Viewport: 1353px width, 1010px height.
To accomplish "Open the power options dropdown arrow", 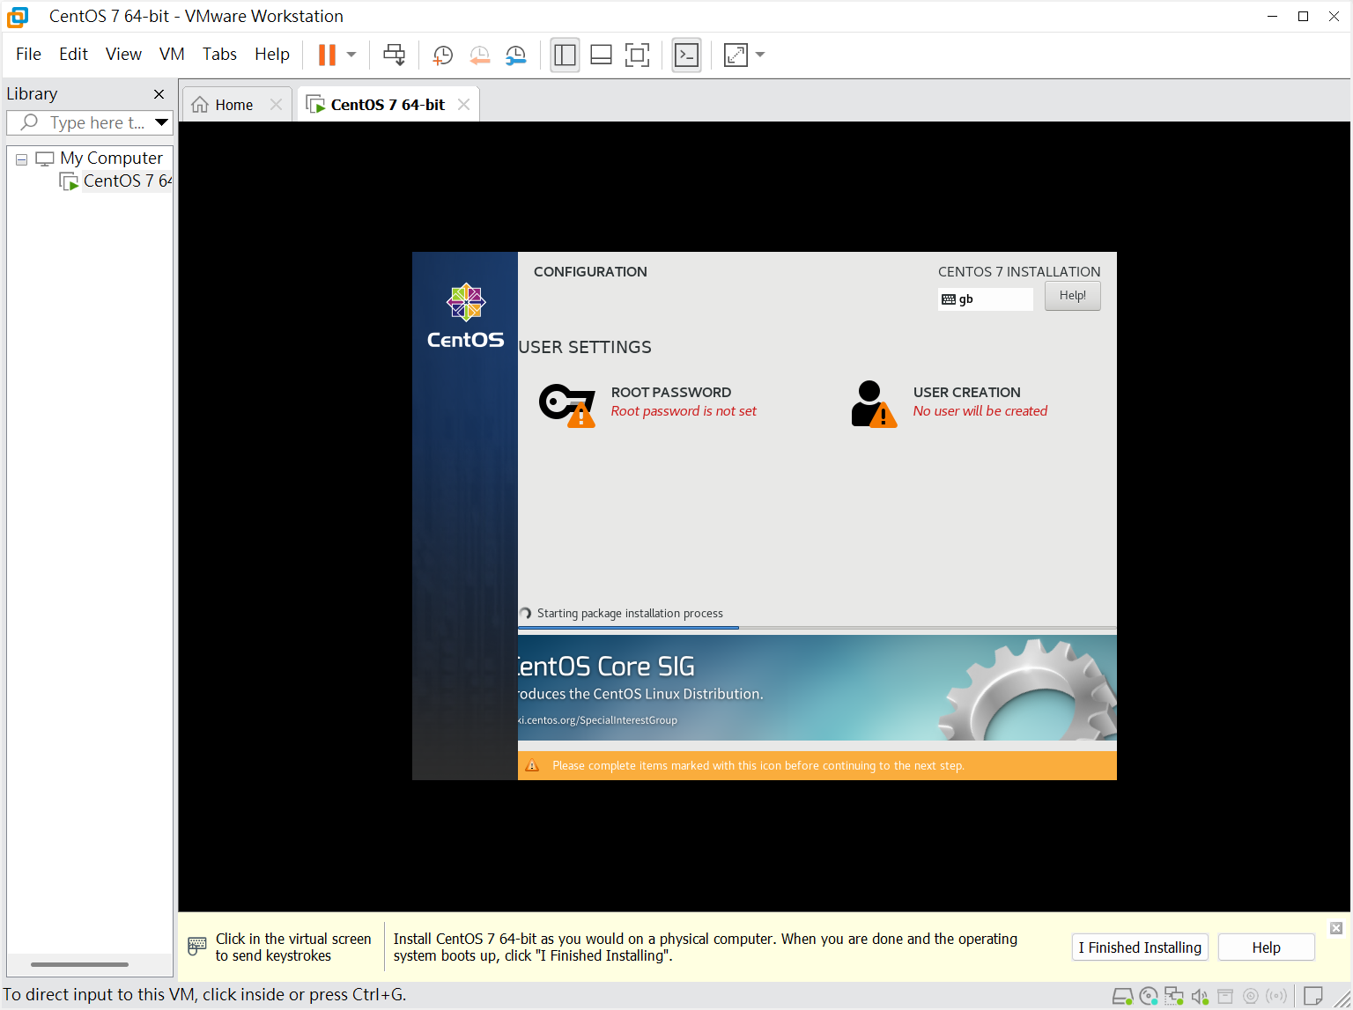I will tap(351, 55).
